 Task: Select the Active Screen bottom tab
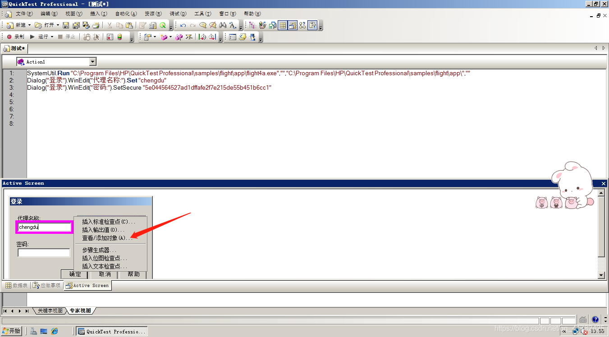(x=87, y=285)
